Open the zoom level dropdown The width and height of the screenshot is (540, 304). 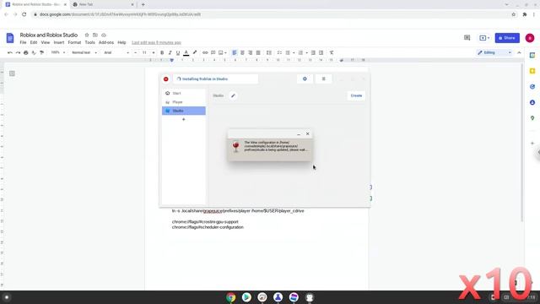pyautogui.click(x=58, y=52)
